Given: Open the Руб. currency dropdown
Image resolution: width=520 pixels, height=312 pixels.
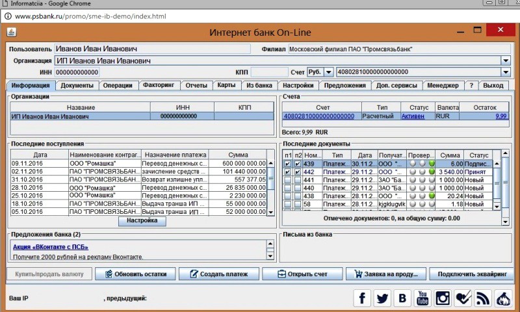Looking at the screenshot, I should pyautogui.click(x=328, y=72).
